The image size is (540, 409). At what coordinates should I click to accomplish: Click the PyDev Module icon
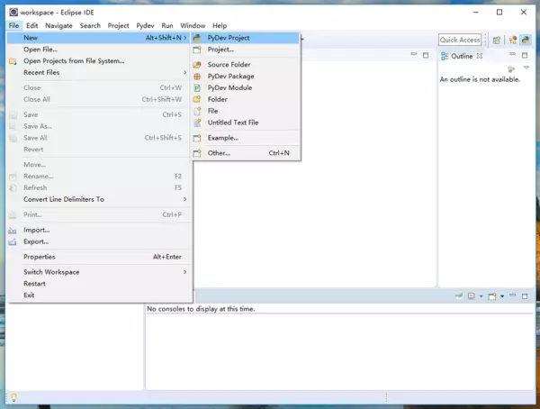[197, 88]
